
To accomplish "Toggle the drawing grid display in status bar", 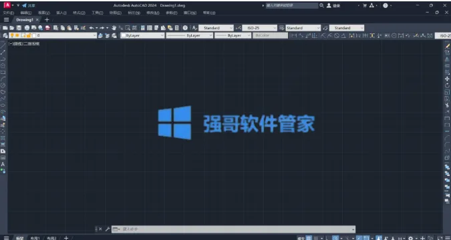I will 309,238.
